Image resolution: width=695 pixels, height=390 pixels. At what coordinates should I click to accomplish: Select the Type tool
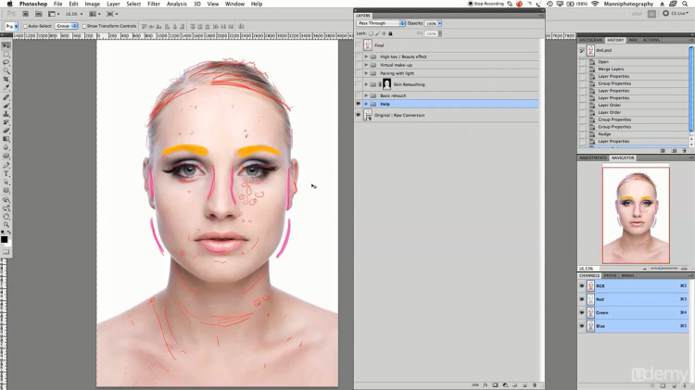click(6, 174)
